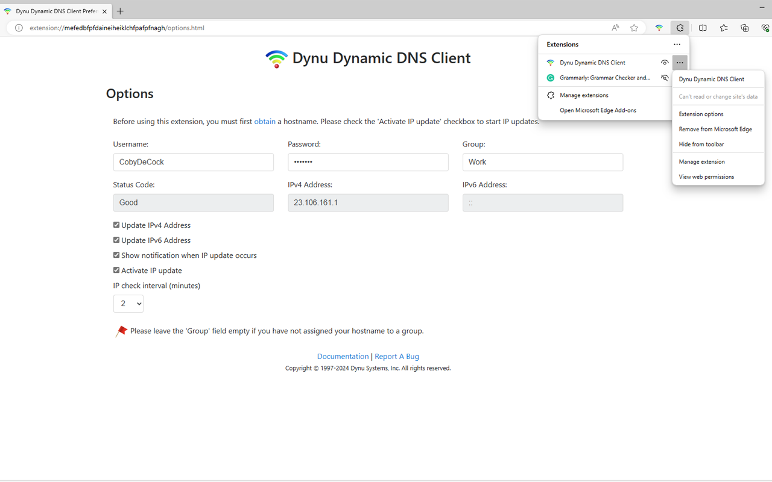Click the Password input field
This screenshot has width=772, height=482.
368,162
